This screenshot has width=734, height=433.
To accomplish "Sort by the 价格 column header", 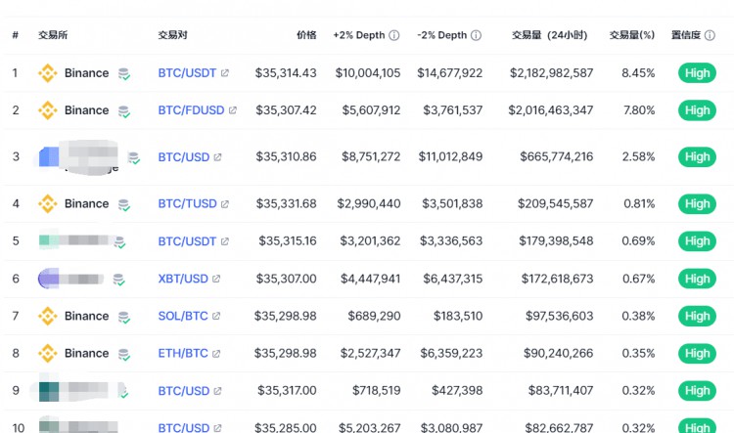I will click(306, 35).
